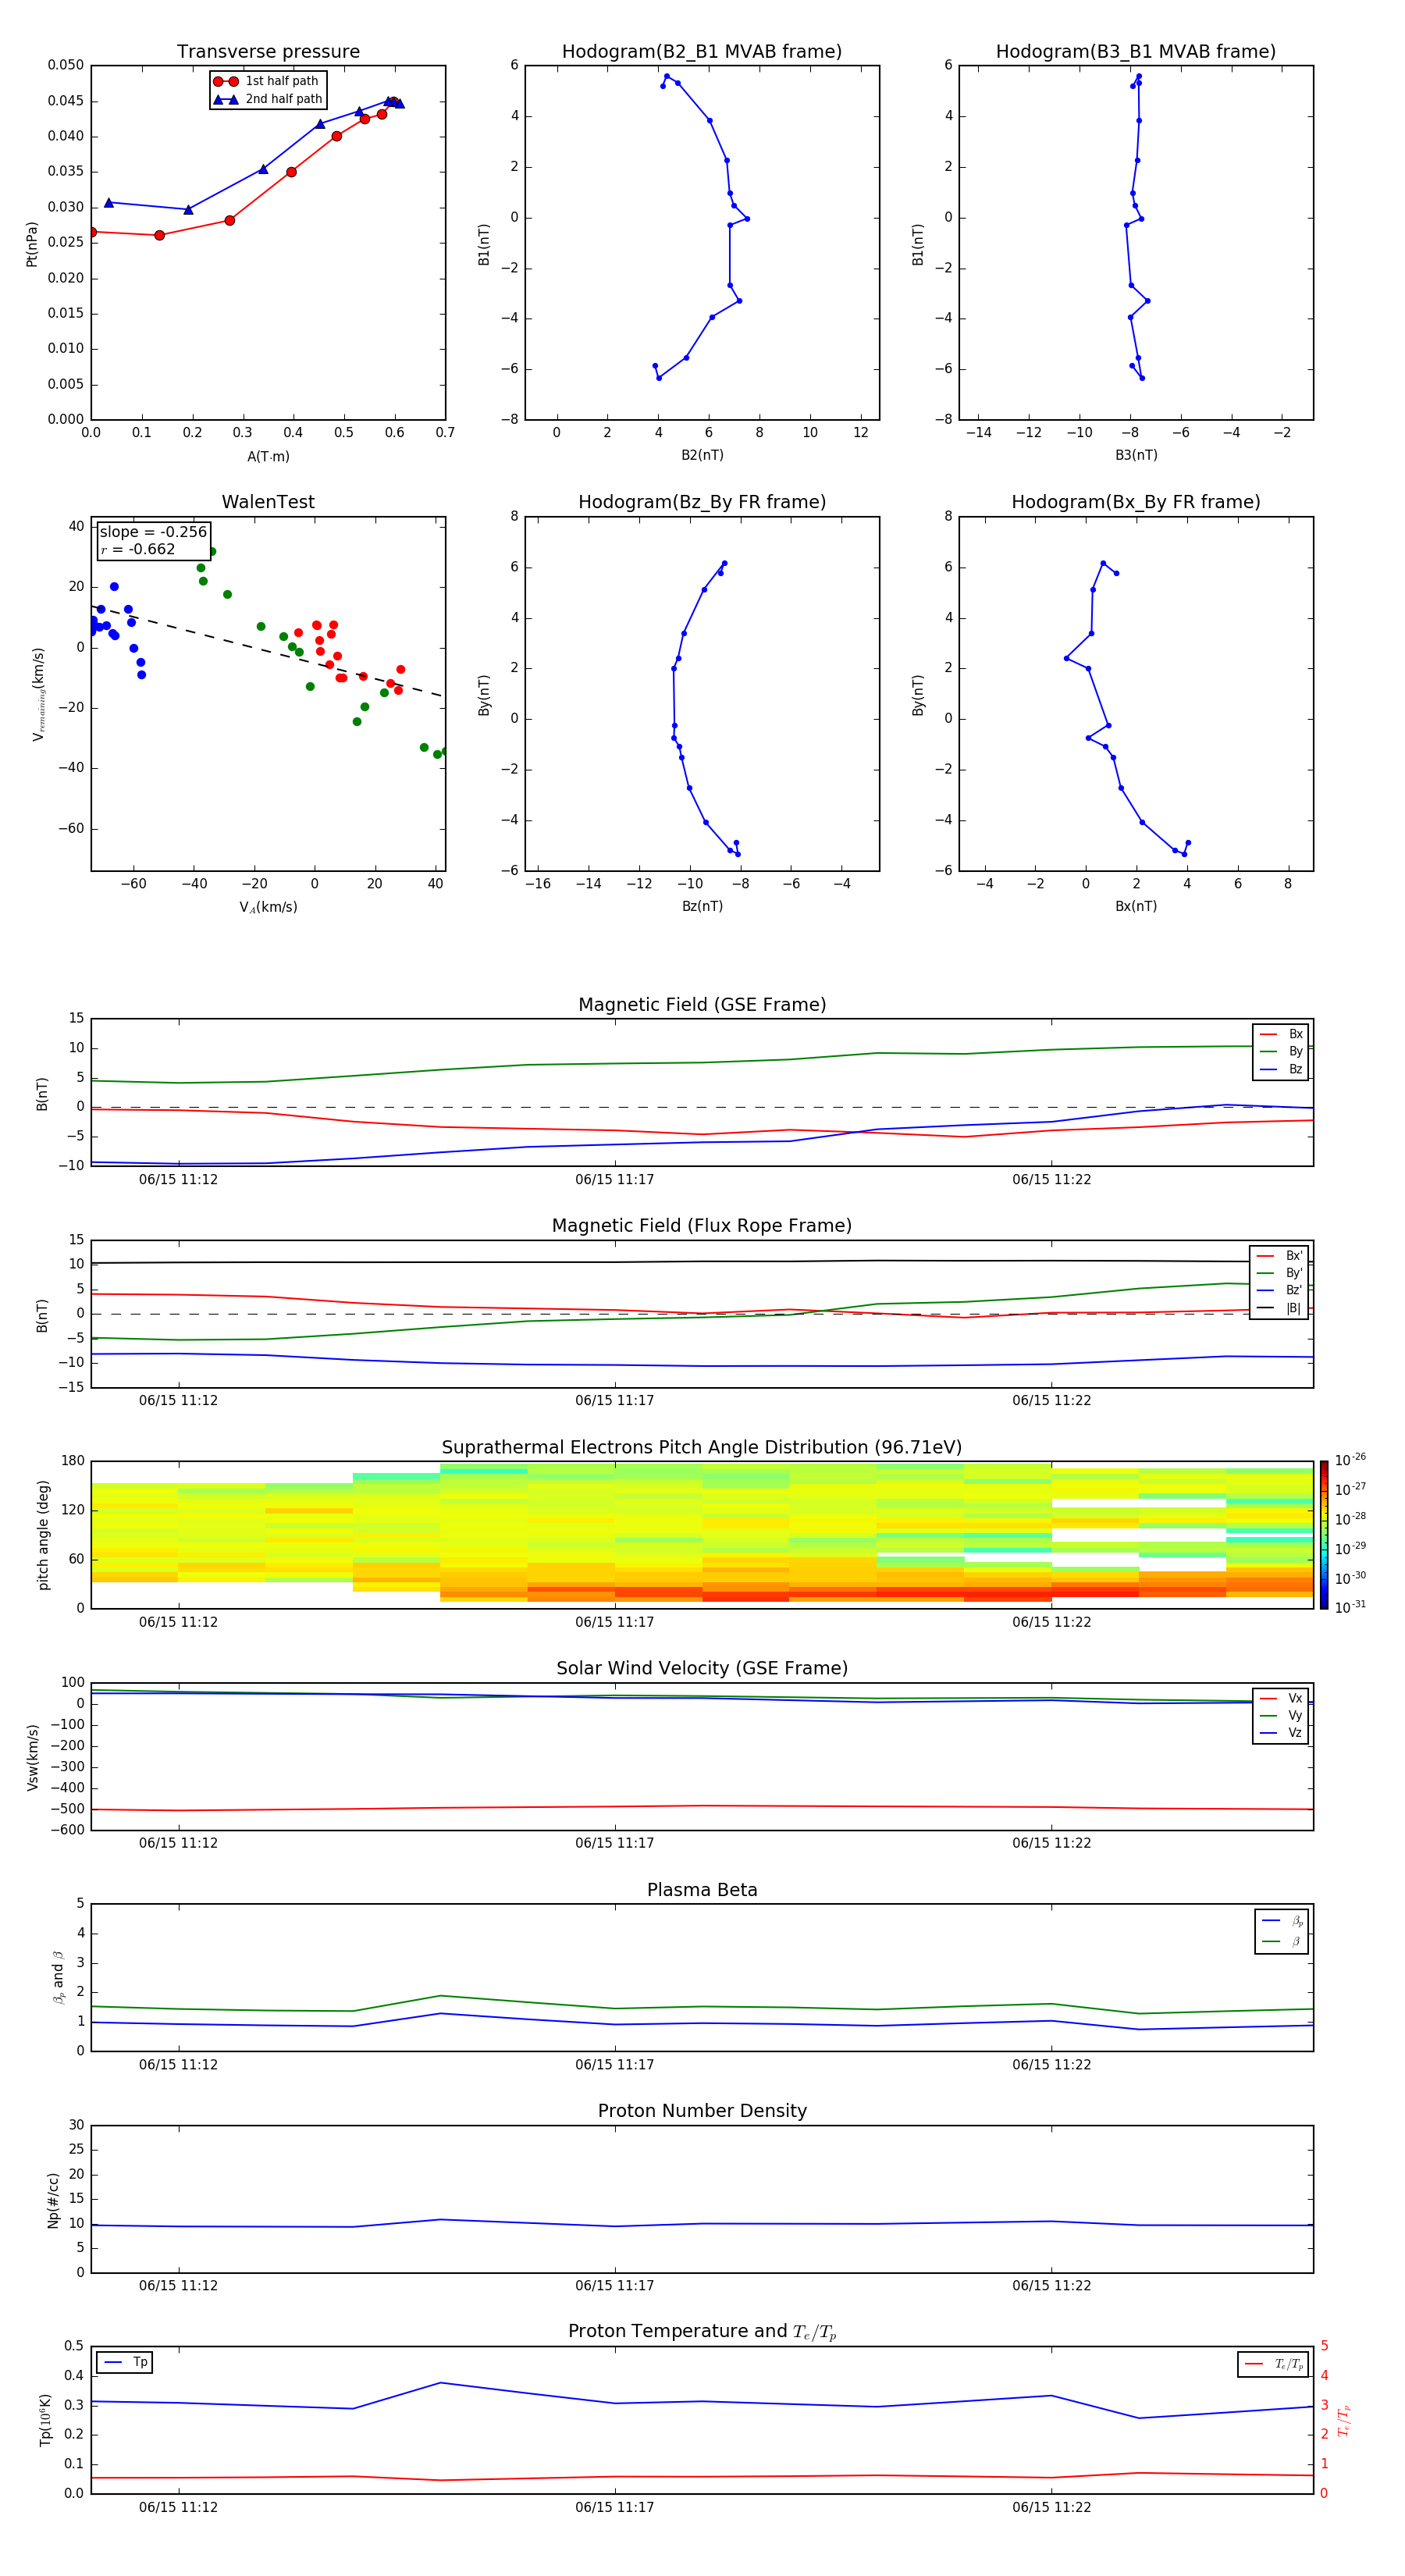
Task: Click the 'Tp(10^6K)' y-axis label
Action: click(x=45, y=2420)
